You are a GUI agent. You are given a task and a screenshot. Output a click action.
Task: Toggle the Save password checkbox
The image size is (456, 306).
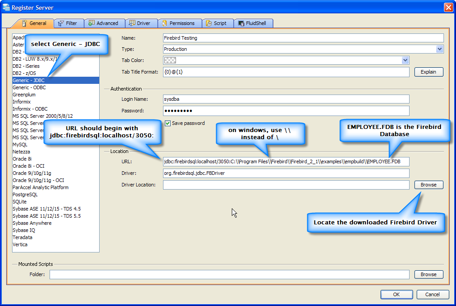(x=167, y=123)
